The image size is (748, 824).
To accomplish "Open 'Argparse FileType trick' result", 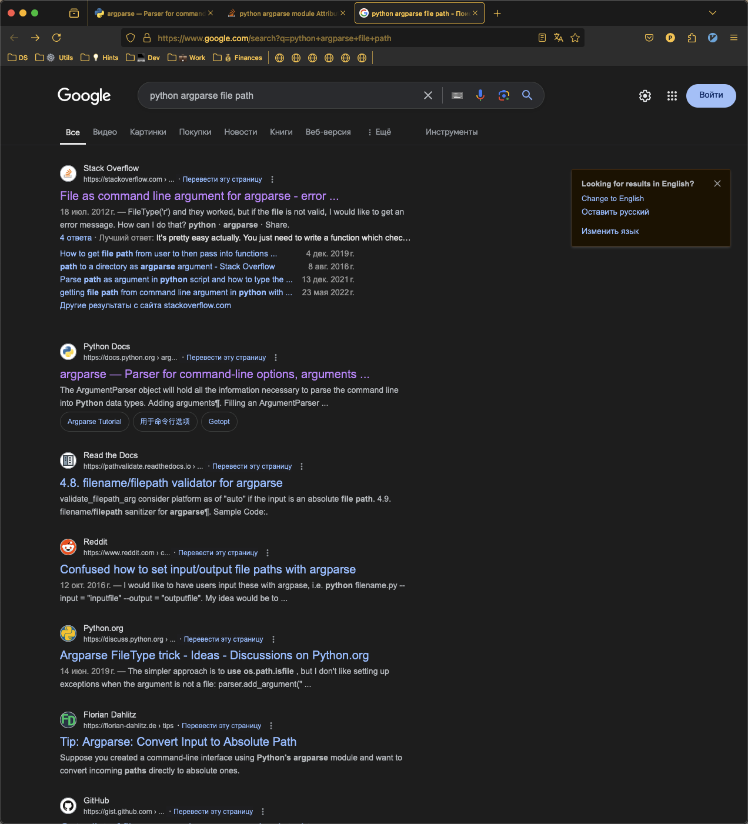I will (215, 655).
